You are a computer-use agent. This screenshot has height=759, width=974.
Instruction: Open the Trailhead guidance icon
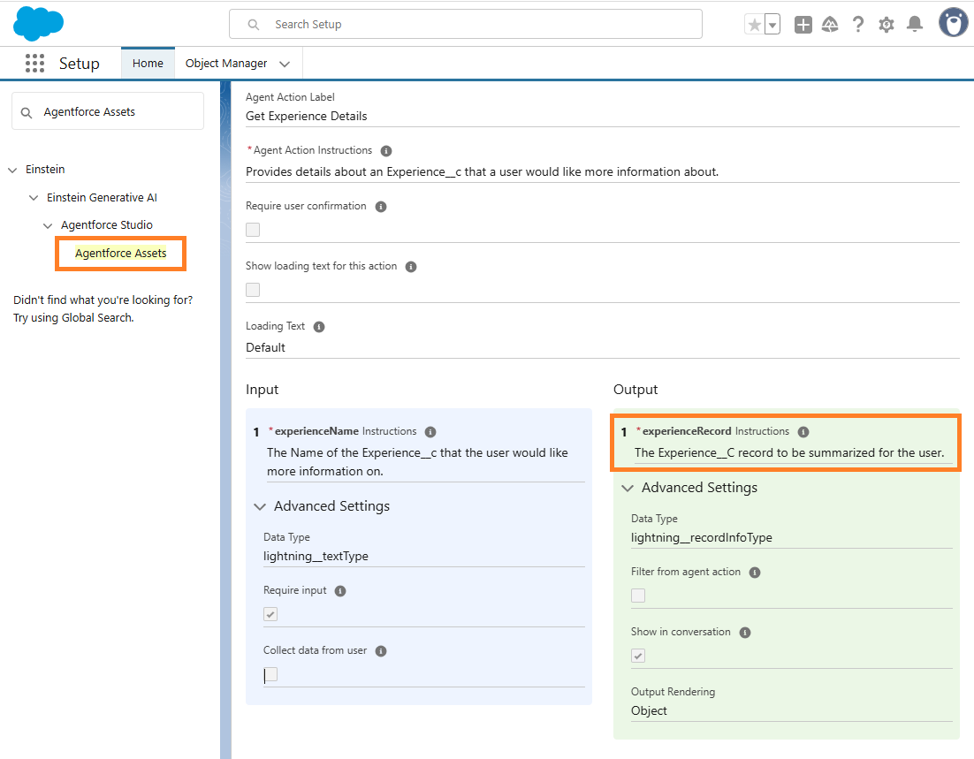pyautogui.click(x=830, y=25)
